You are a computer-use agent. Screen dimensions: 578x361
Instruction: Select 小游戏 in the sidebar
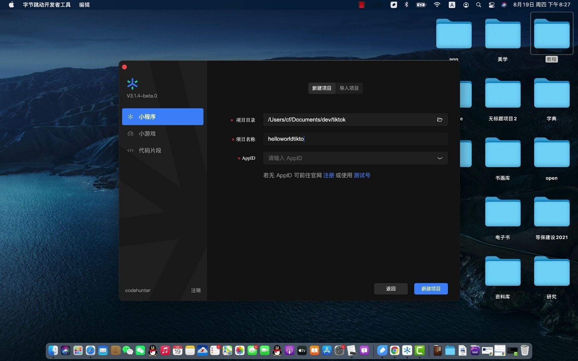(163, 134)
